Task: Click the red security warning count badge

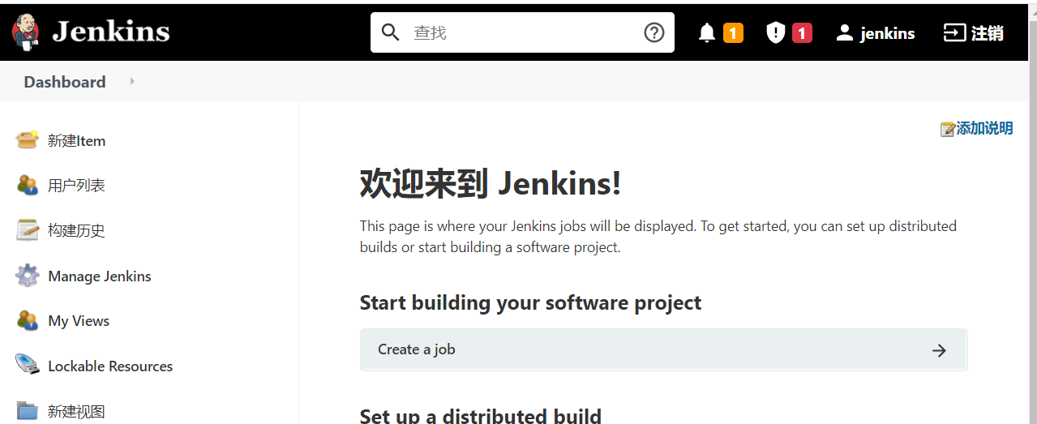Action: [x=802, y=33]
